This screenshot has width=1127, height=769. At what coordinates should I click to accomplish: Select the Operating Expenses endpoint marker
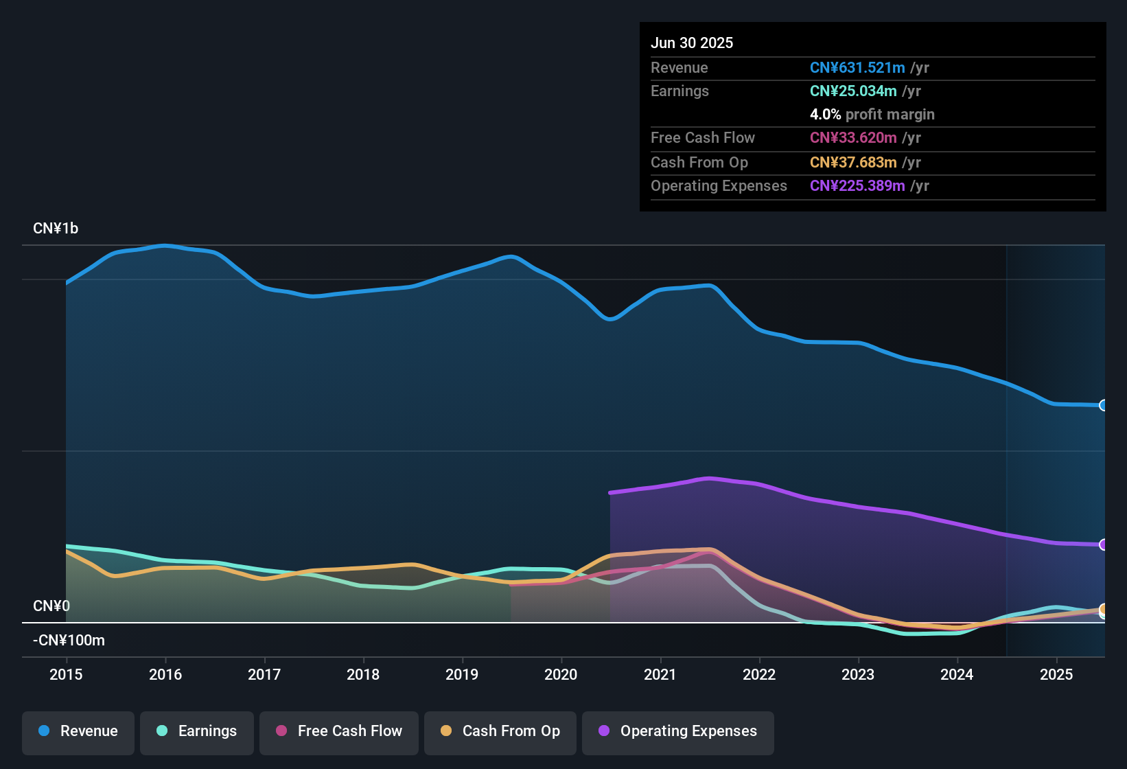(1104, 545)
